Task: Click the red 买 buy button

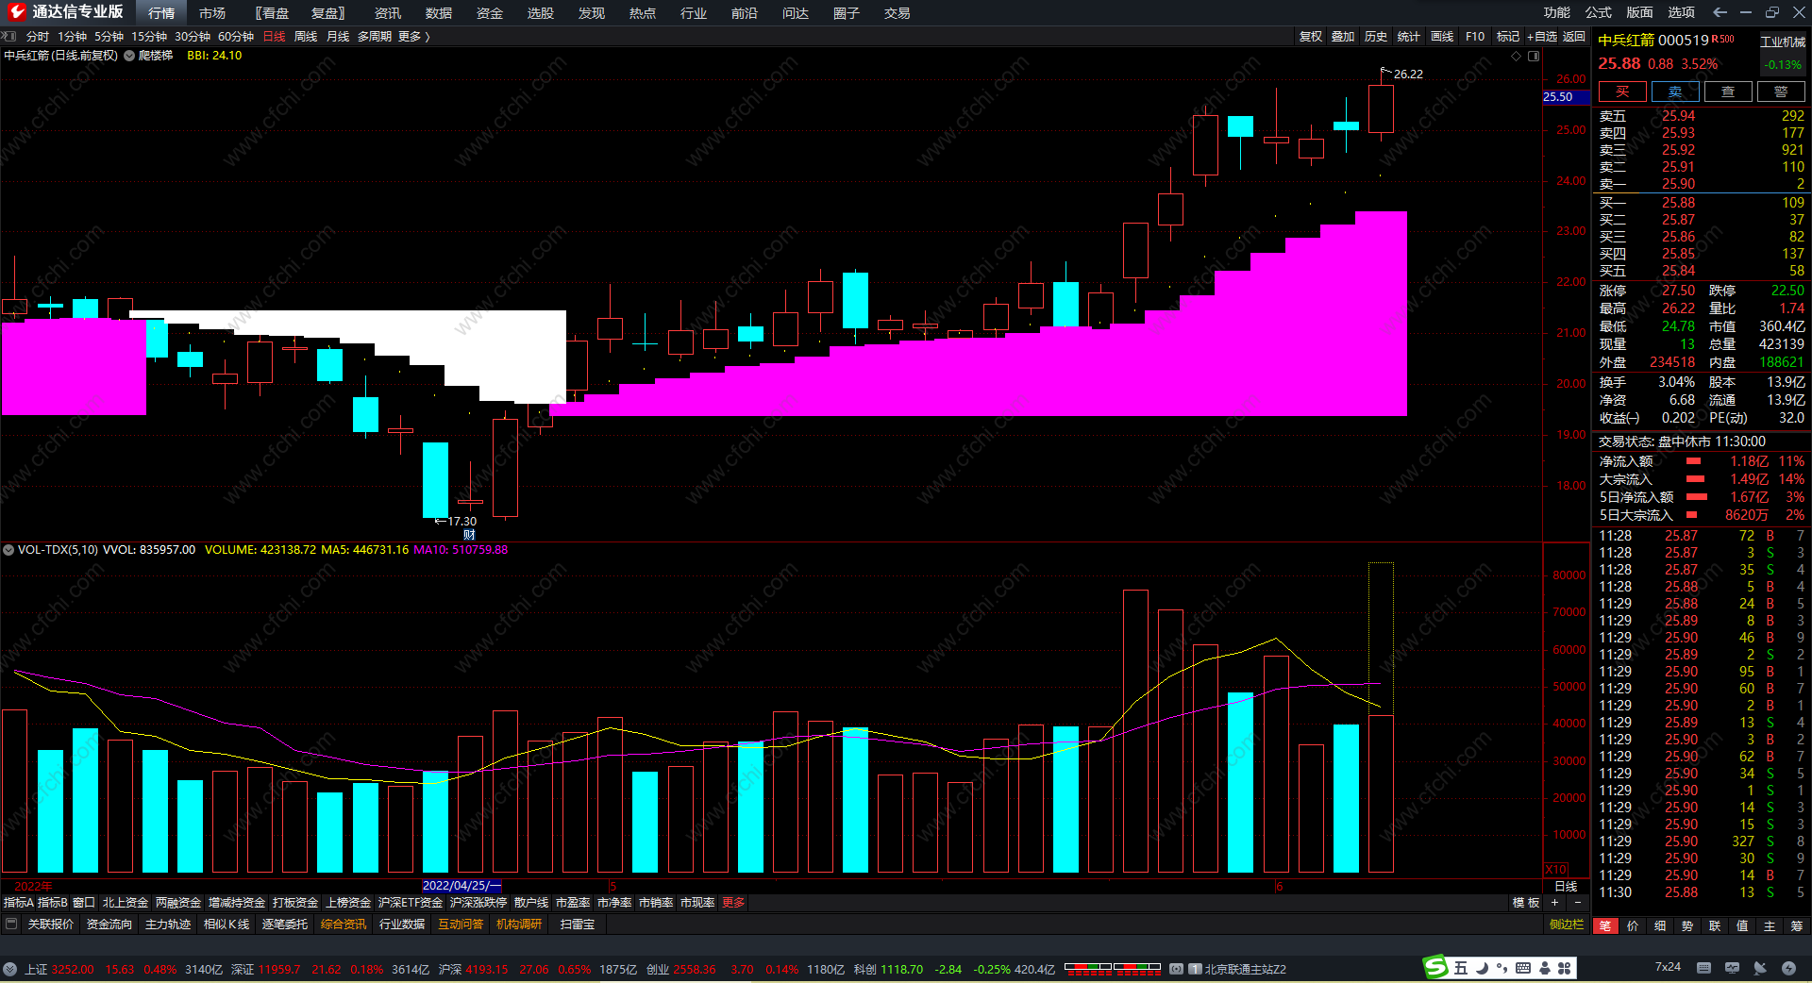Action: (1622, 92)
